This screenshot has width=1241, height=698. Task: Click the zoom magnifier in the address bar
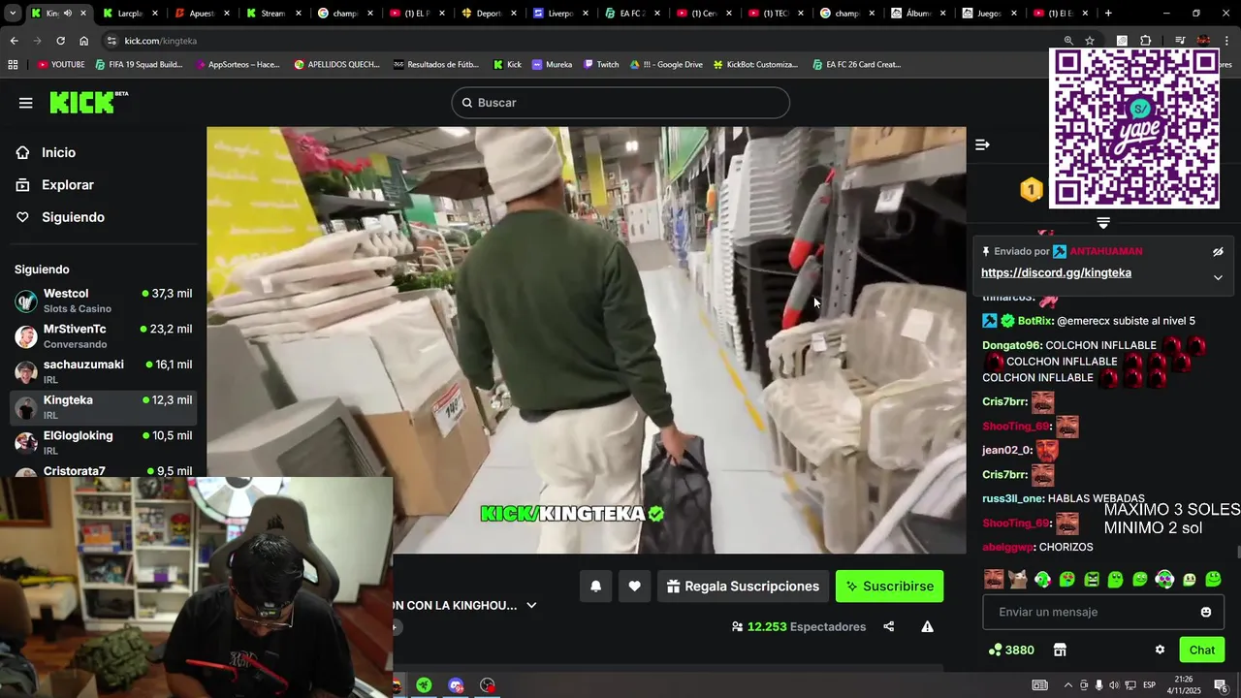1068,41
